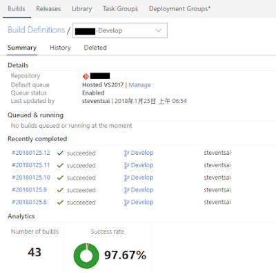Click the Number of builds label
This screenshot has width=276, height=273.
click(x=34, y=232)
